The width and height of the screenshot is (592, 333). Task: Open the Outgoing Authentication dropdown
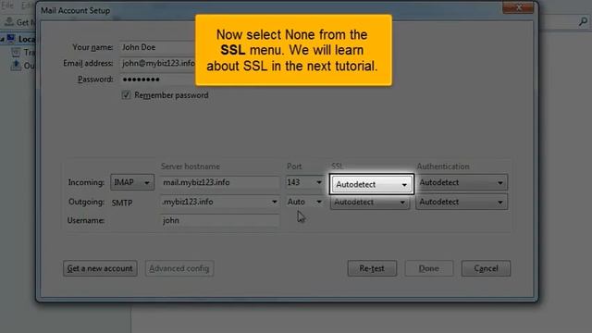click(462, 202)
